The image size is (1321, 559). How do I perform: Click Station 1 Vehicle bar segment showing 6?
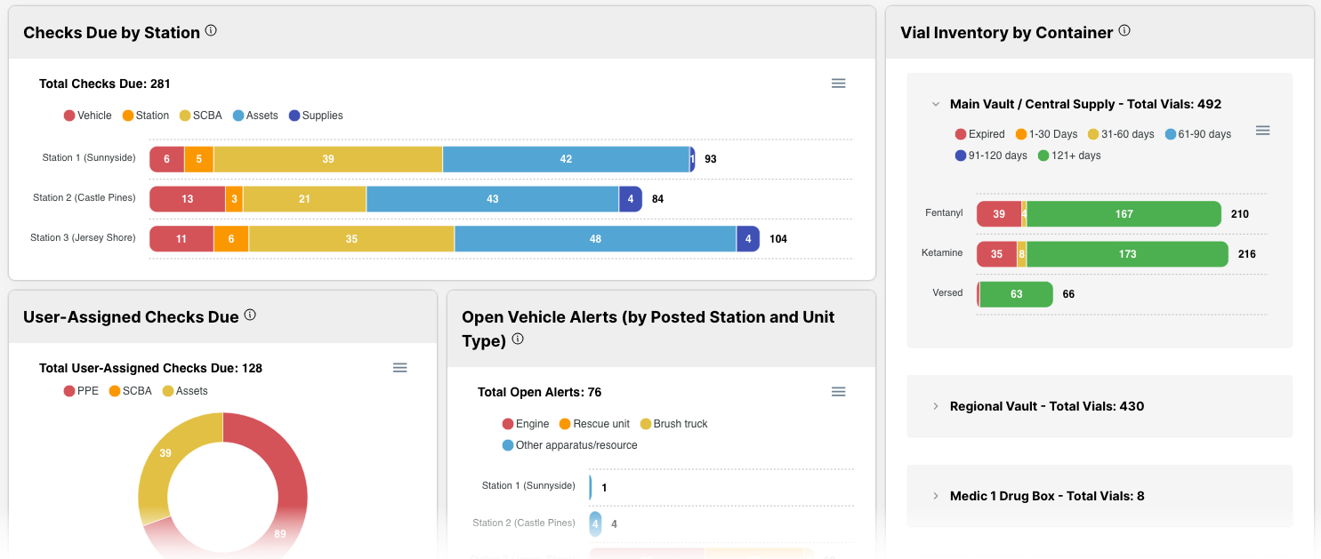tap(166, 159)
